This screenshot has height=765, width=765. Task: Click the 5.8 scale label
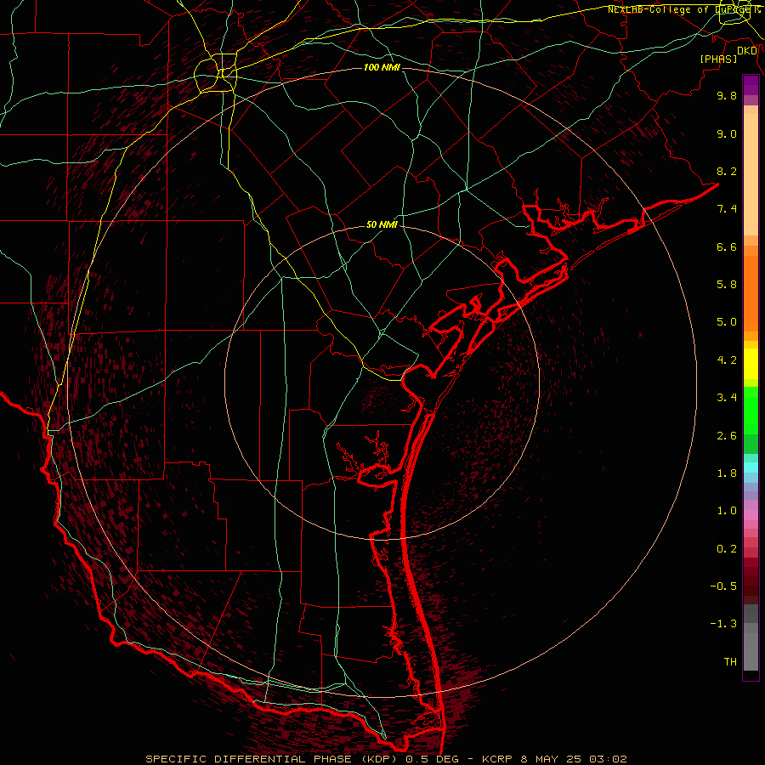click(x=727, y=285)
